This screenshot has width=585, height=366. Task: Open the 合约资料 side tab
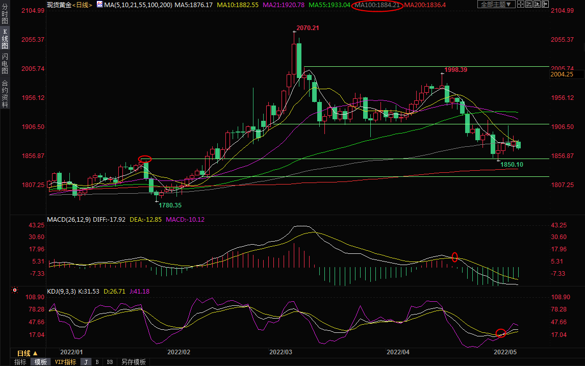pos(5,93)
